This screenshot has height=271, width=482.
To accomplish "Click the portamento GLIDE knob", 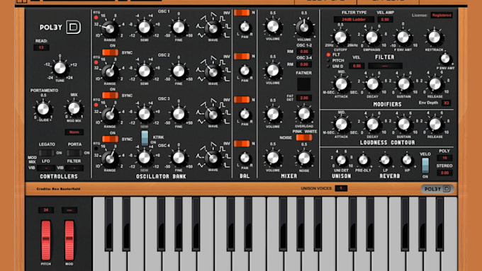I will [x=43, y=109].
